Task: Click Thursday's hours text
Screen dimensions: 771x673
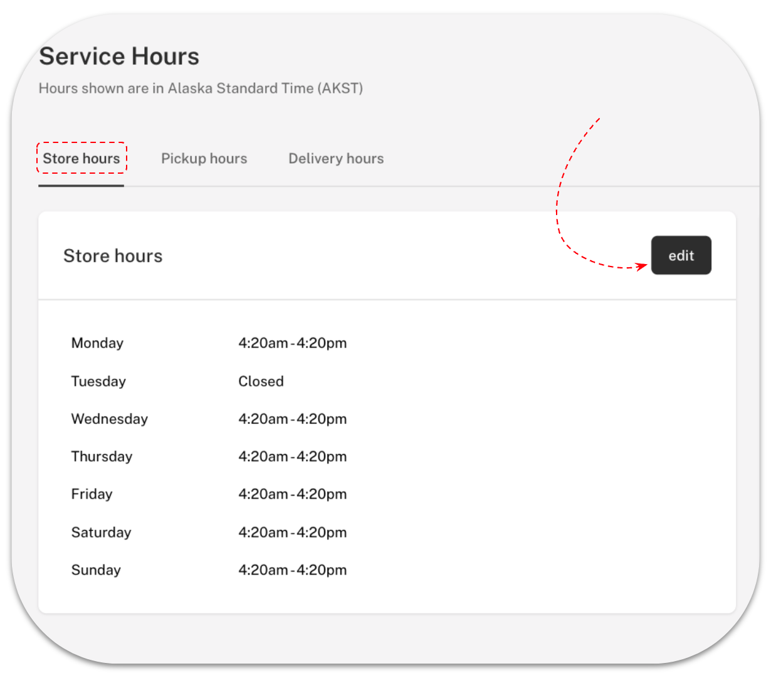Action: (x=292, y=456)
